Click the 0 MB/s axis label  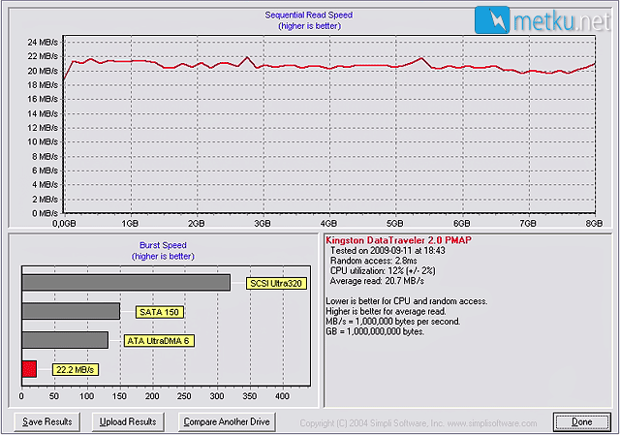pos(46,213)
